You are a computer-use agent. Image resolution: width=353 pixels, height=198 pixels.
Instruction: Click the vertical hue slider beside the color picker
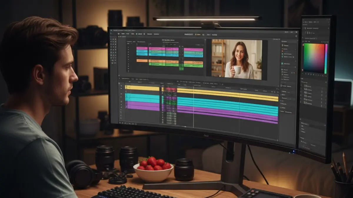[326, 58]
